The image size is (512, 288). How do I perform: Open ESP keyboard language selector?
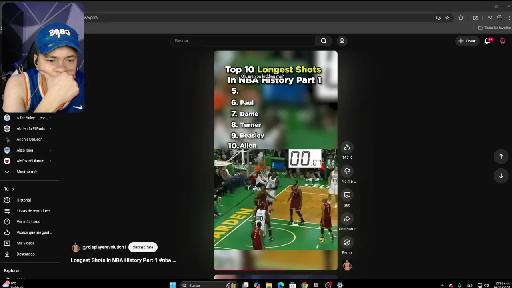click(470, 286)
